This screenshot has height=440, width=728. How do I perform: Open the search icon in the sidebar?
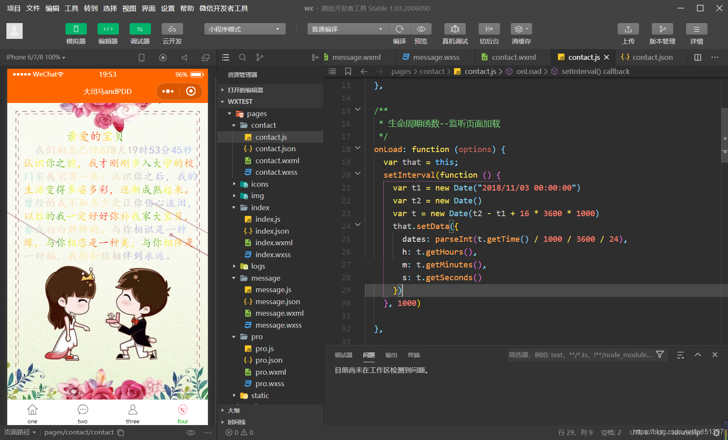pyautogui.click(x=243, y=57)
